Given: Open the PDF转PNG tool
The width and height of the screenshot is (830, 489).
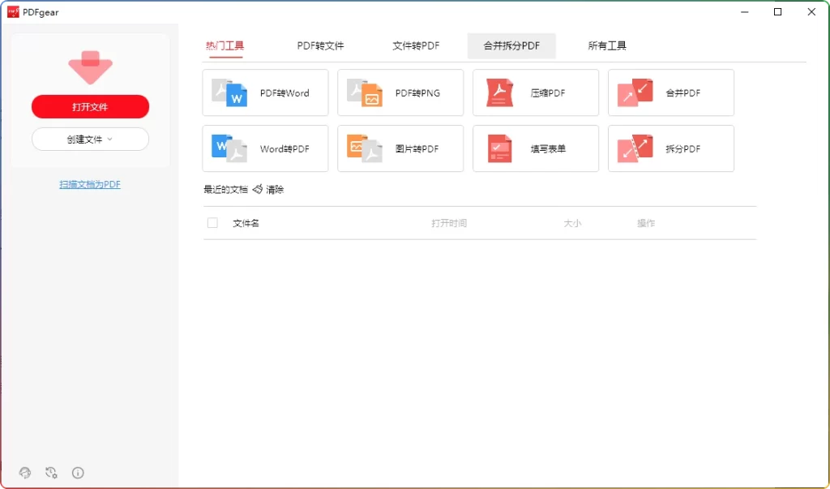Looking at the screenshot, I should tap(400, 92).
